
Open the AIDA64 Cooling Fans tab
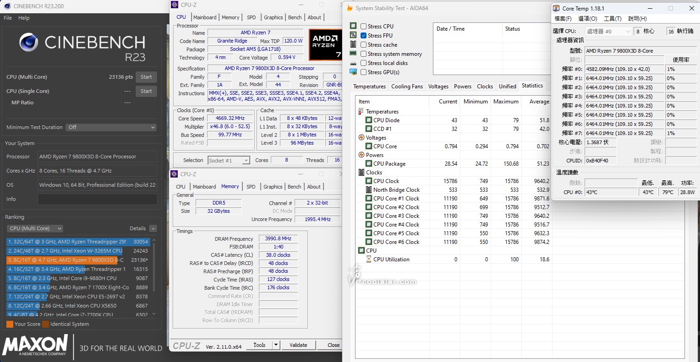point(407,86)
